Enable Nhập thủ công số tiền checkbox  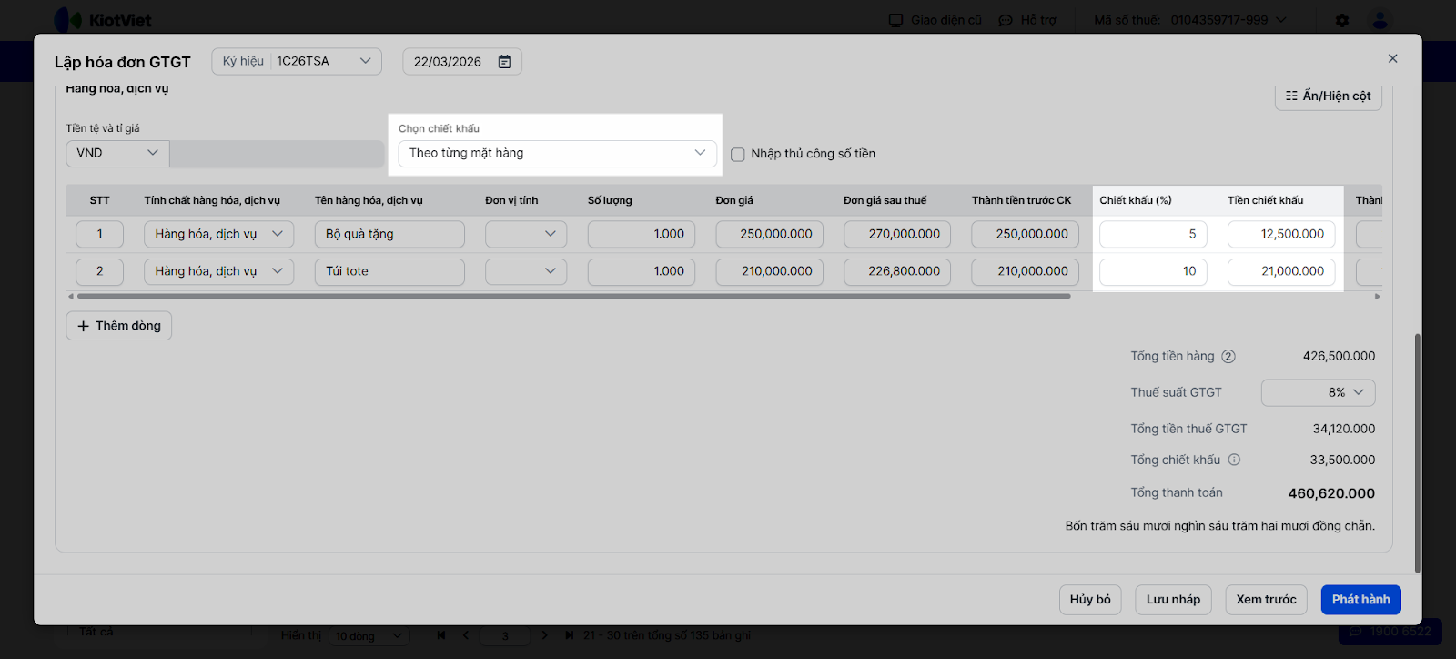click(738, 155)
